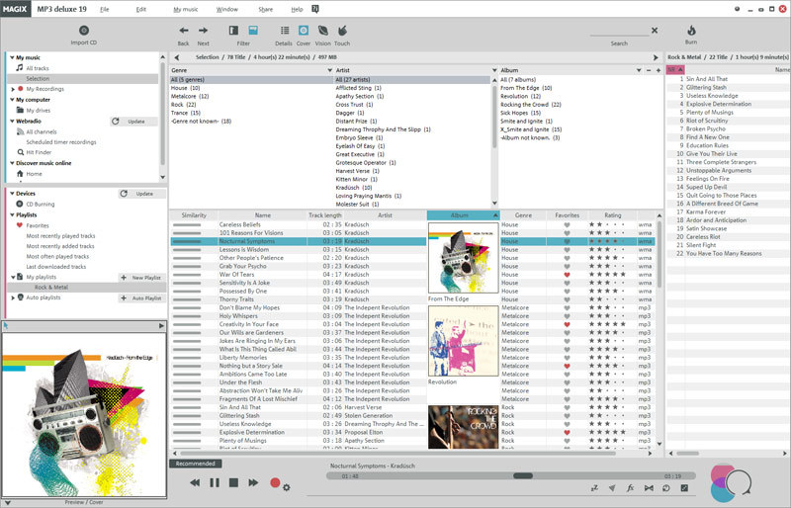This screenshot has height=508, width=791.
Task: Go forward with the Next arrow
Action: point(203,31)
